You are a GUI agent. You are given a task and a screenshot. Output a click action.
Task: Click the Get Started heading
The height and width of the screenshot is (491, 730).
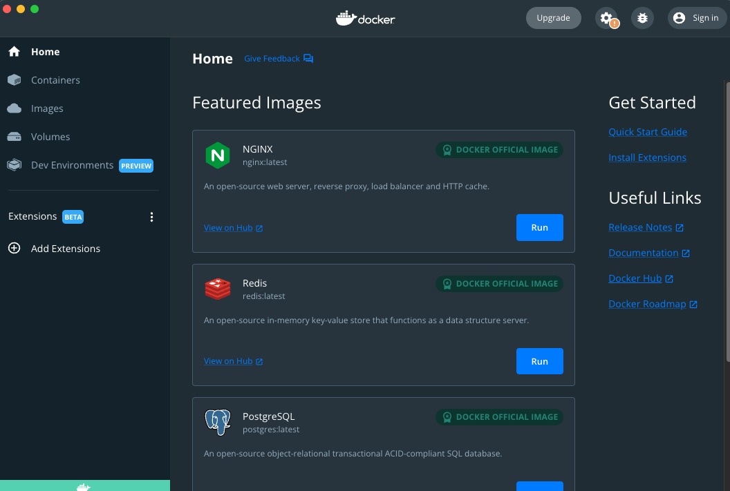click(652, 103)
